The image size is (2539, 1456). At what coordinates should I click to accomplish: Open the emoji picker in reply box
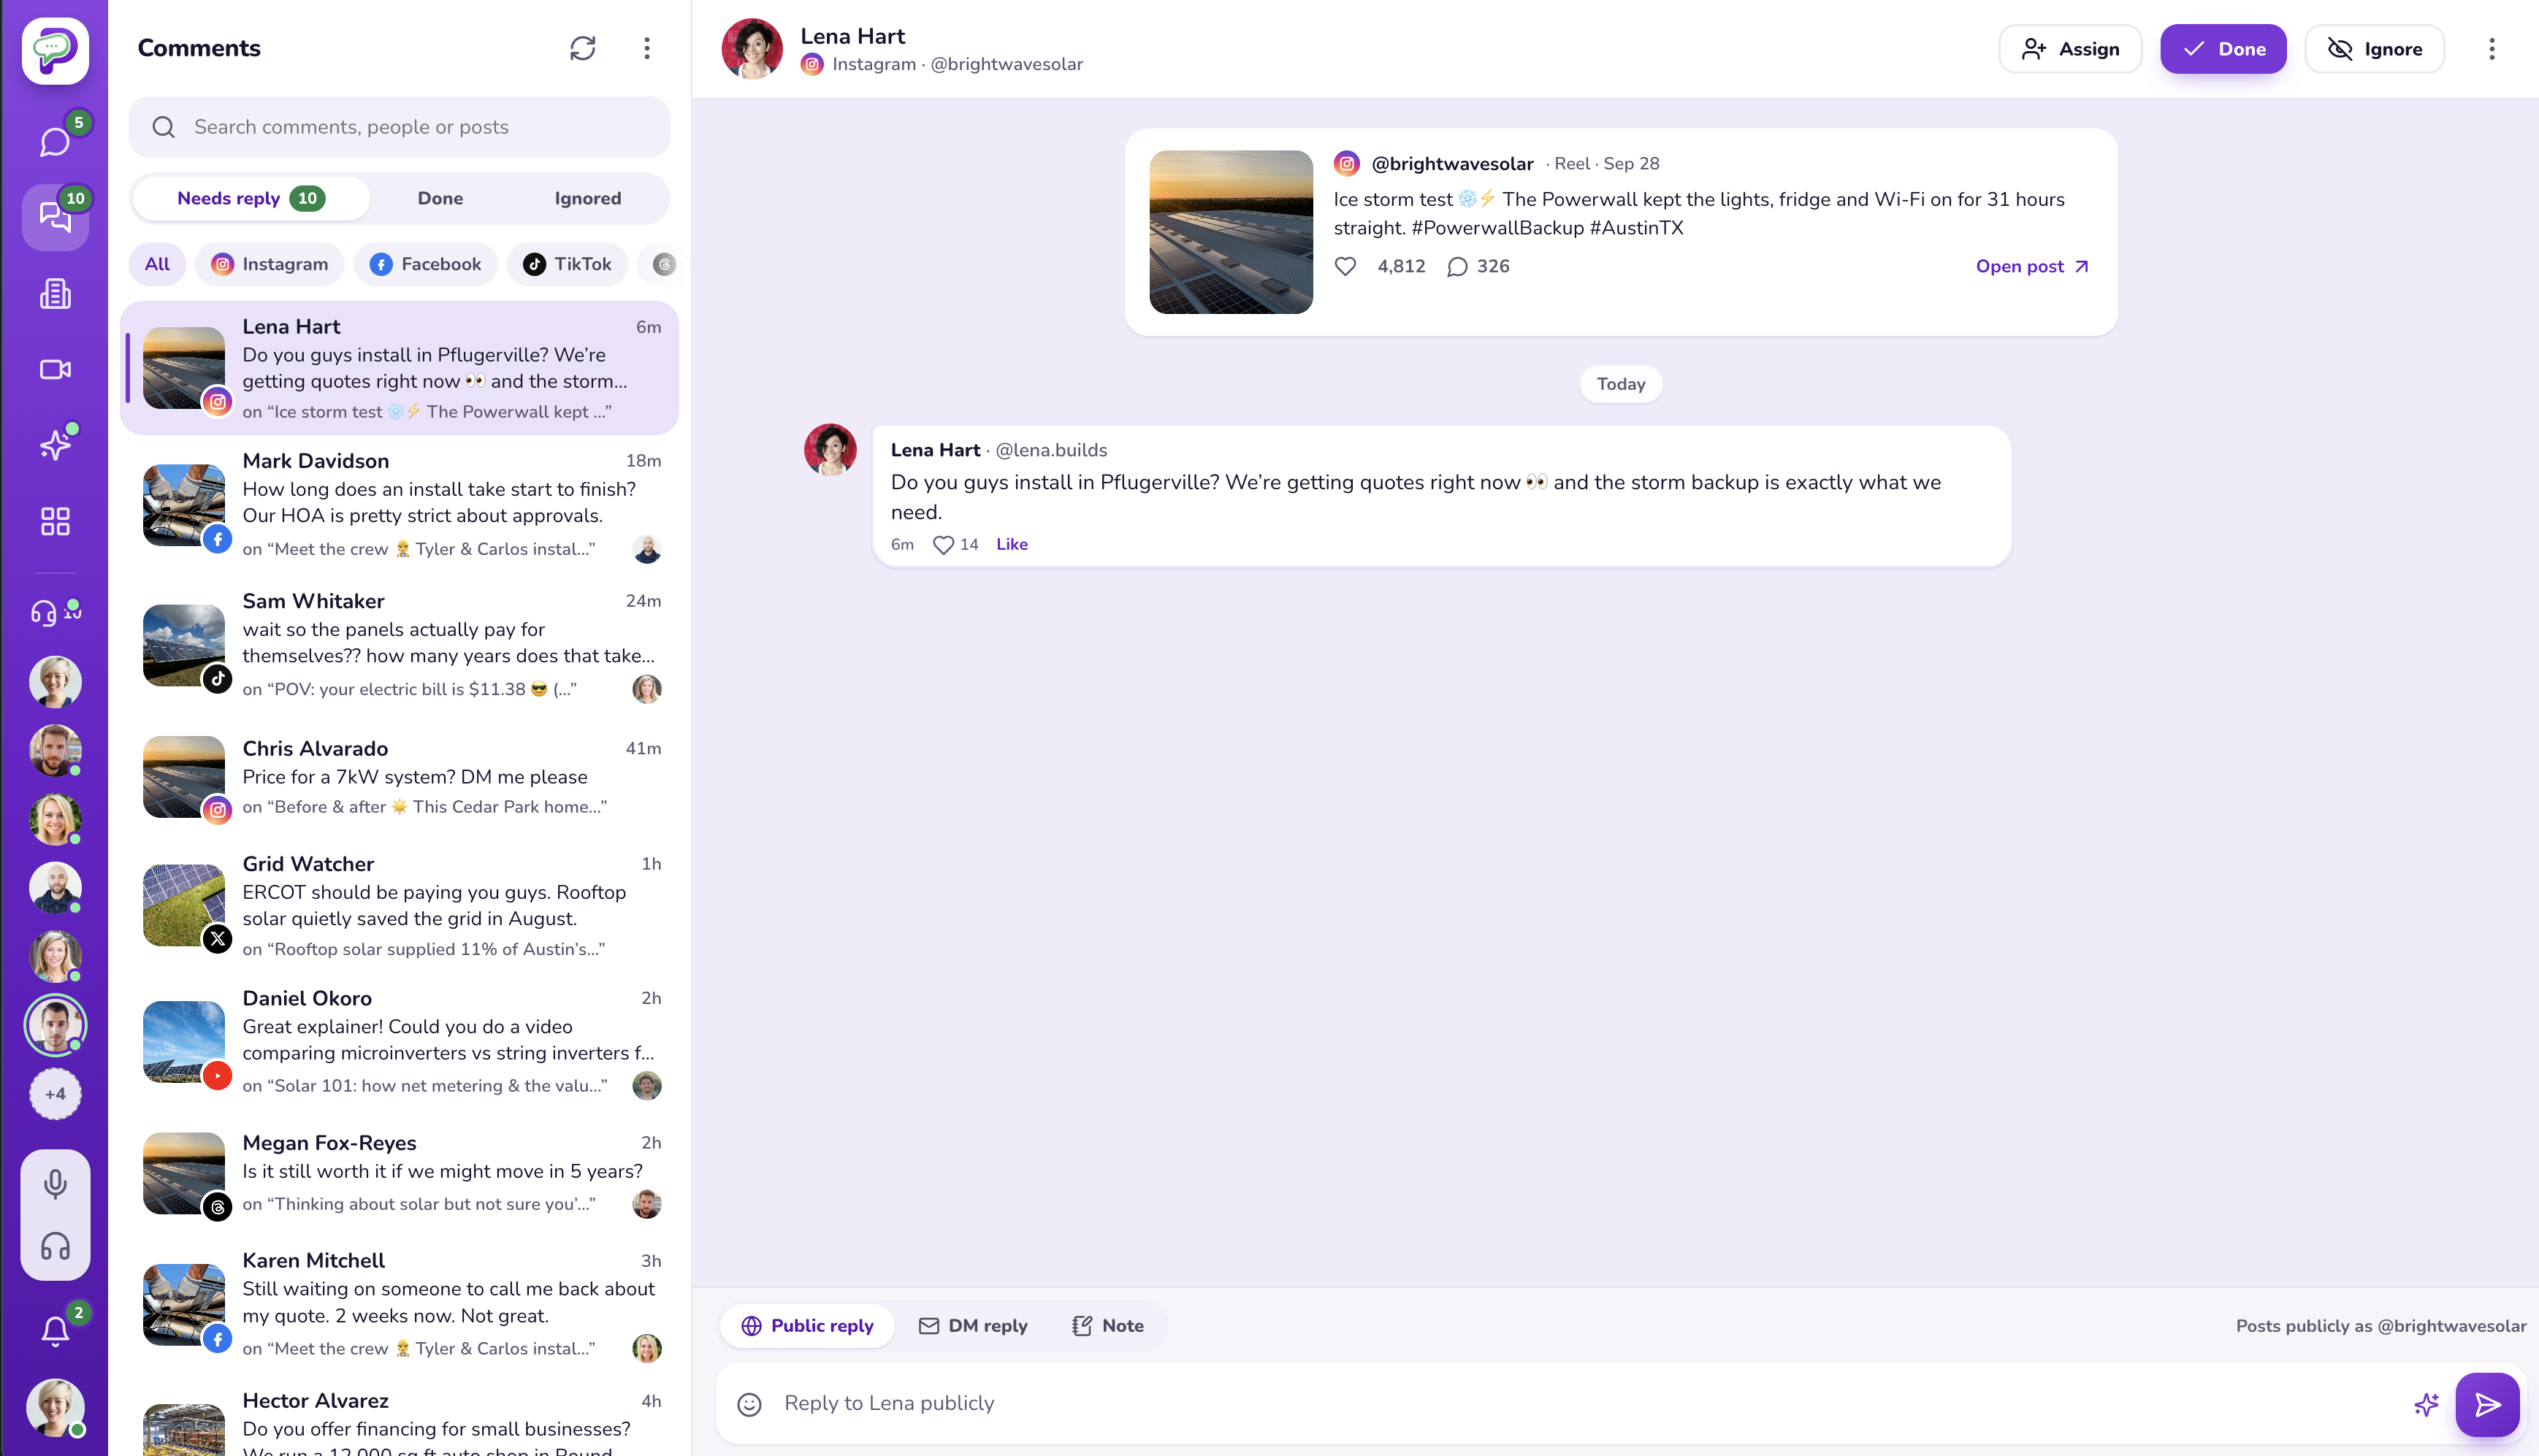coord(749,1404)
